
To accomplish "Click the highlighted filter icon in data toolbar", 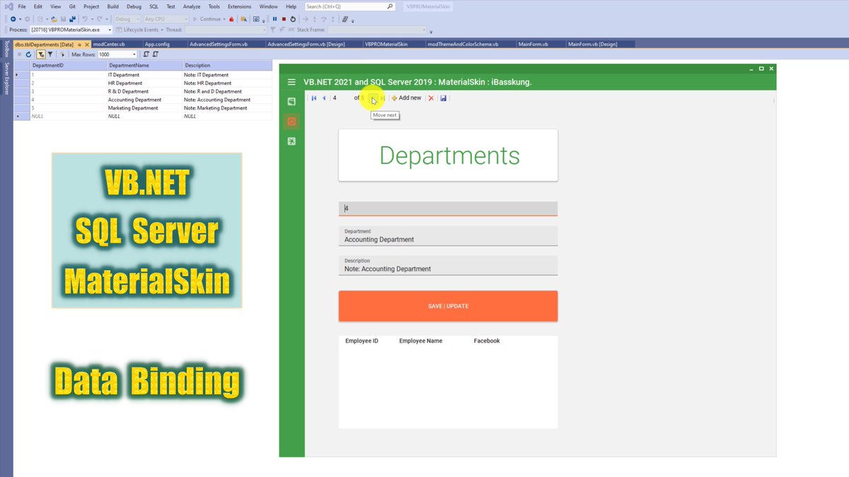I will (41, 54).
